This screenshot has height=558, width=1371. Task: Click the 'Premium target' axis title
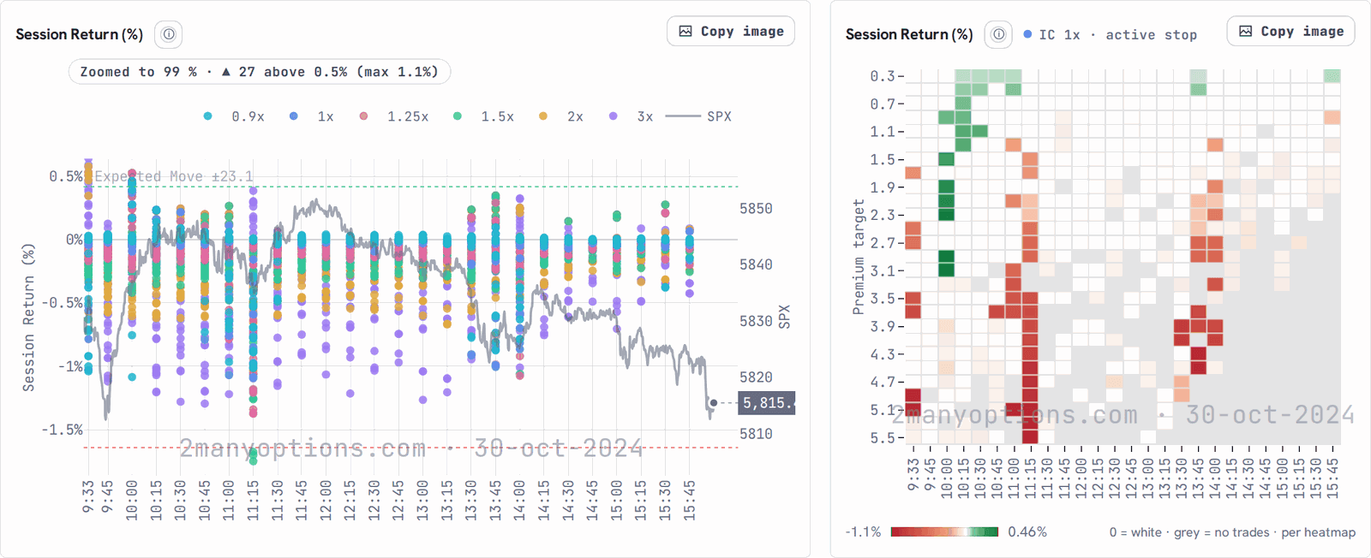859,257
